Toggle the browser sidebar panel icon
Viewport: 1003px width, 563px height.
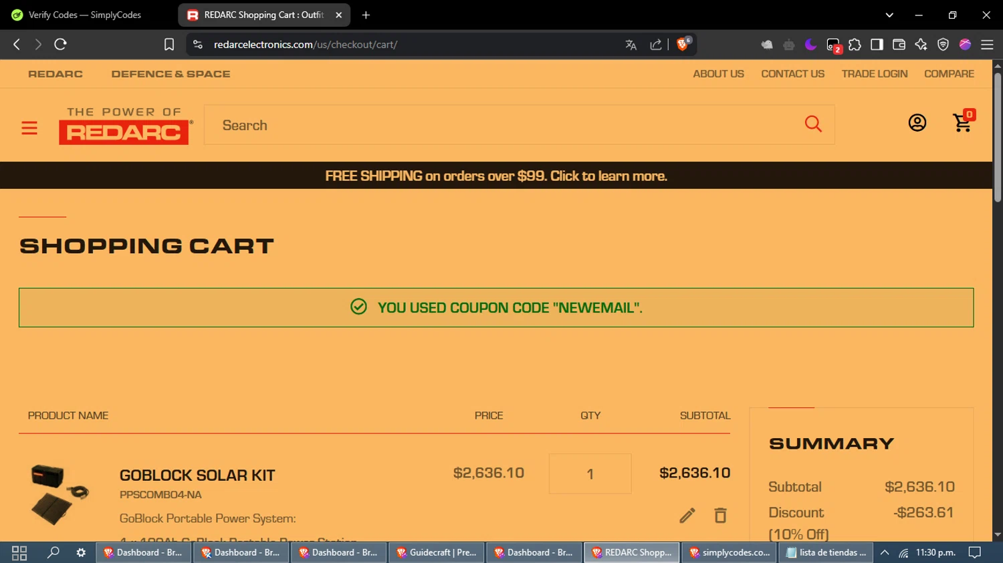[x=877, y=44]
